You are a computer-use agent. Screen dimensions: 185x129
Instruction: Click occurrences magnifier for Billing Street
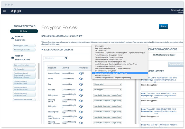click(81, 95)
